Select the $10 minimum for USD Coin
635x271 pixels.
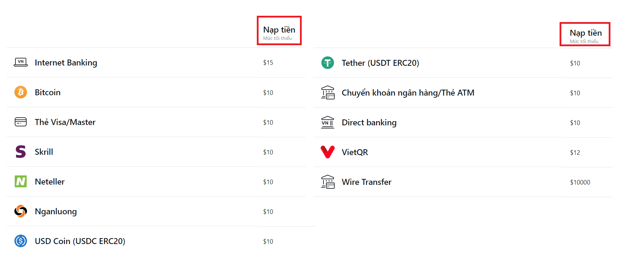(268, 241)
